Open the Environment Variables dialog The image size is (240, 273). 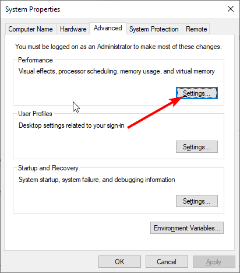(187, 228)
